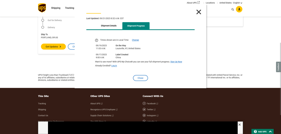Click the Sign Up Now link

(x=176, y=62)
